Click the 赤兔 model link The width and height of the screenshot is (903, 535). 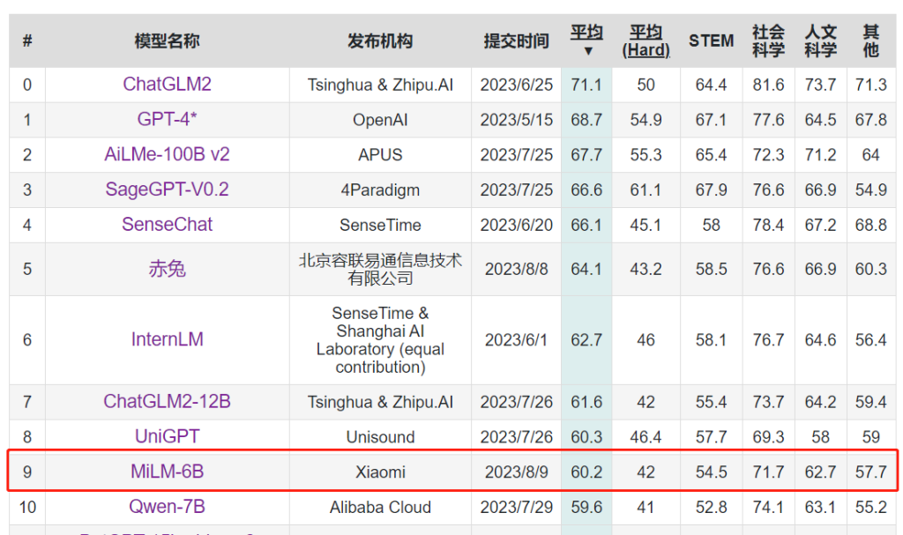pyautogui.click(x=167, y=269)
